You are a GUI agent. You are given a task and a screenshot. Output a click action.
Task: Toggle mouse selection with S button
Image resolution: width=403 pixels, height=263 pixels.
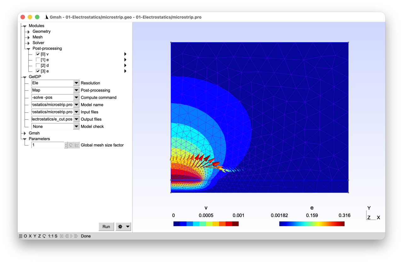click(56, 236)
